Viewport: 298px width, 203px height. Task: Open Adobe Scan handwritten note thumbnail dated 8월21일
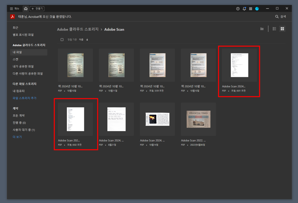tap(116, 119)
